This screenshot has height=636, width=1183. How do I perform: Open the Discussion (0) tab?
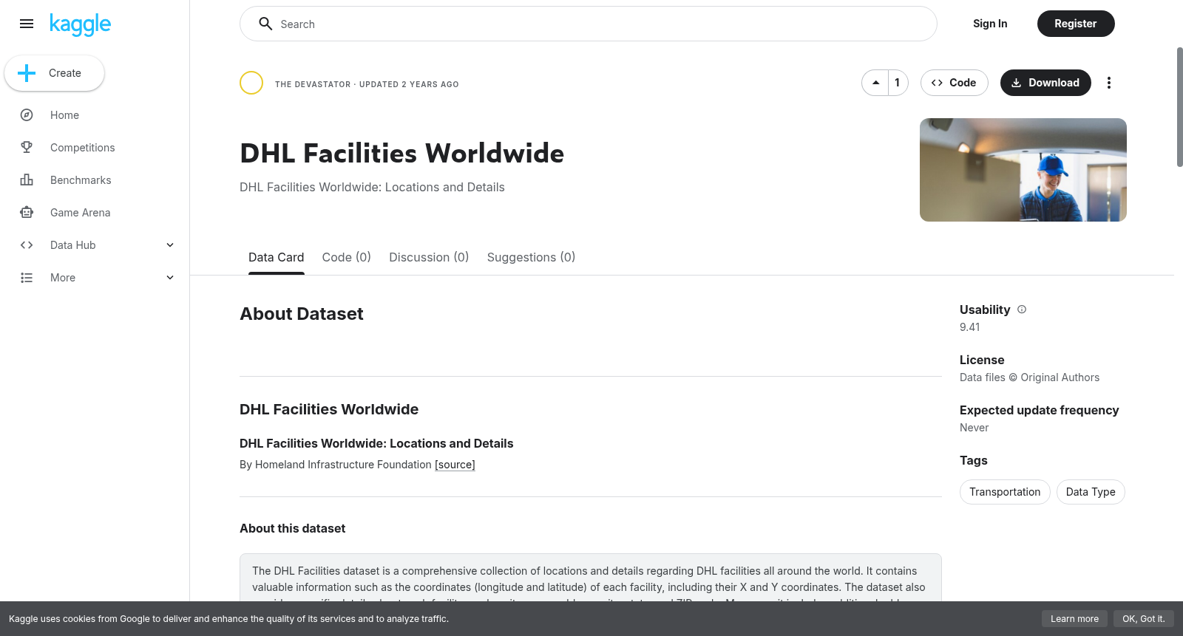429,257
